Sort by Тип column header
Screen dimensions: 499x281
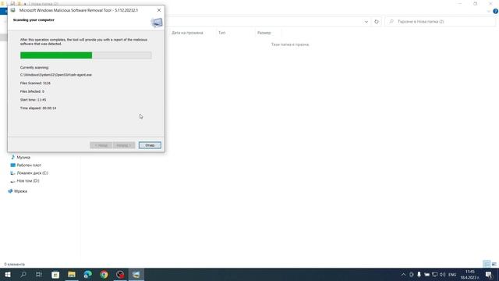pos(221,33)
